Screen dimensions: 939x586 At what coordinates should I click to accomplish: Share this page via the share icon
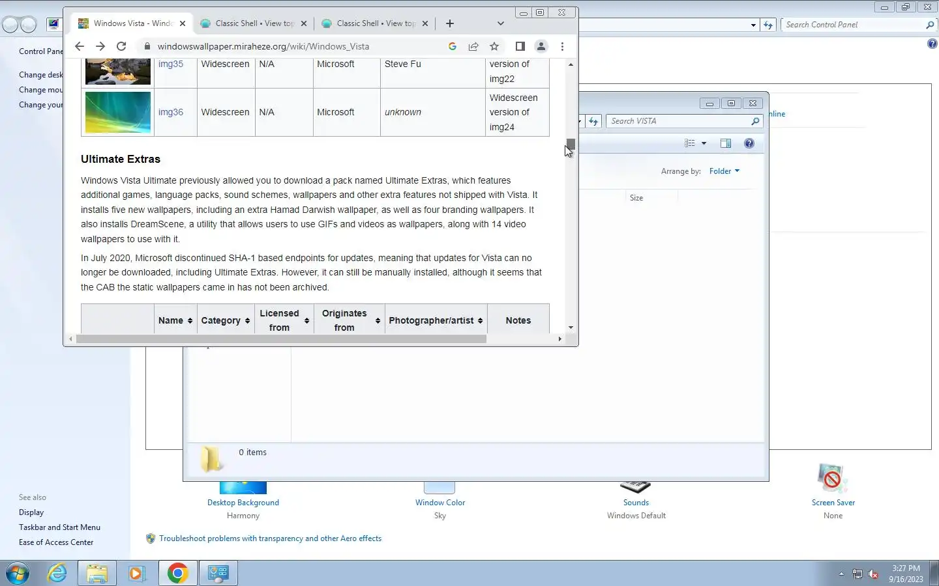(473, 46)
